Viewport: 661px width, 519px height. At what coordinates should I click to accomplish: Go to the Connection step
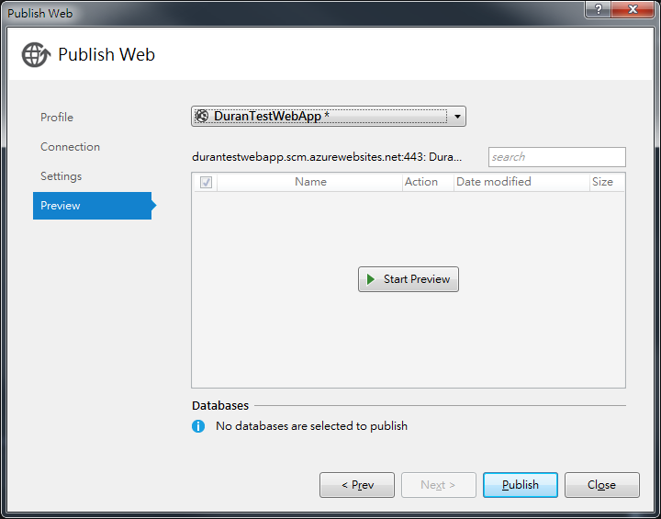tap(71, 147)
